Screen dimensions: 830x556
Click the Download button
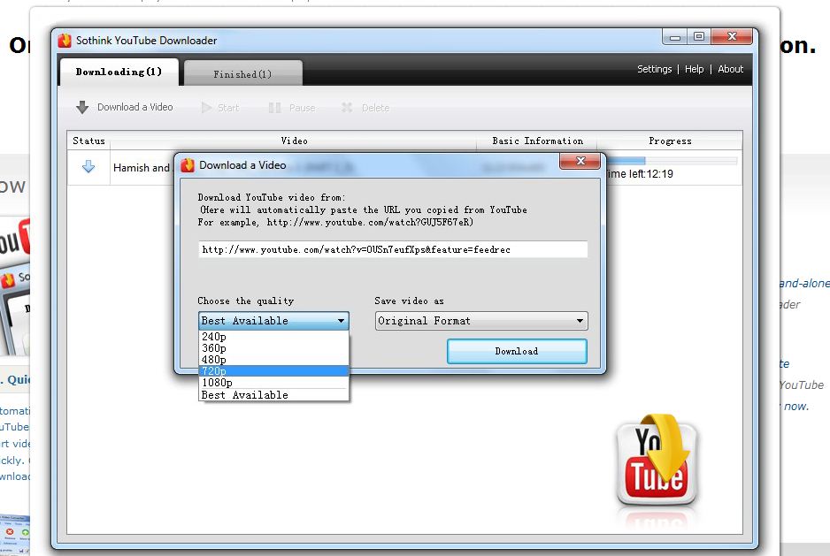[517, 351]
